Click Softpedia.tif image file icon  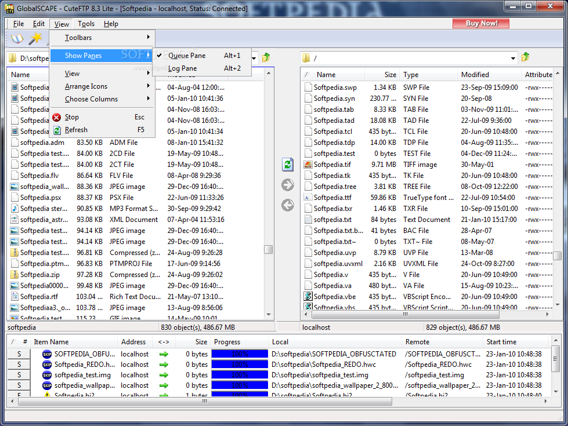[x=308, y=165]
